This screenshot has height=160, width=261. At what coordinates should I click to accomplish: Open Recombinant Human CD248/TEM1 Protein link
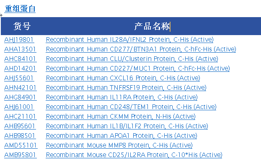pyautogui.click(x=131, y=107)
